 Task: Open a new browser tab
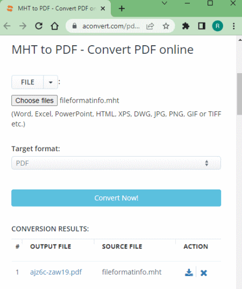tap(122, 9)
